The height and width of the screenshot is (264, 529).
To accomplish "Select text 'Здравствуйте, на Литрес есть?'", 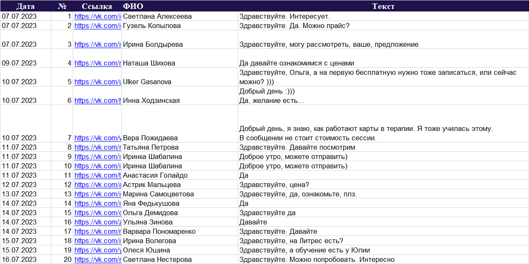I will tap(291, 241).
